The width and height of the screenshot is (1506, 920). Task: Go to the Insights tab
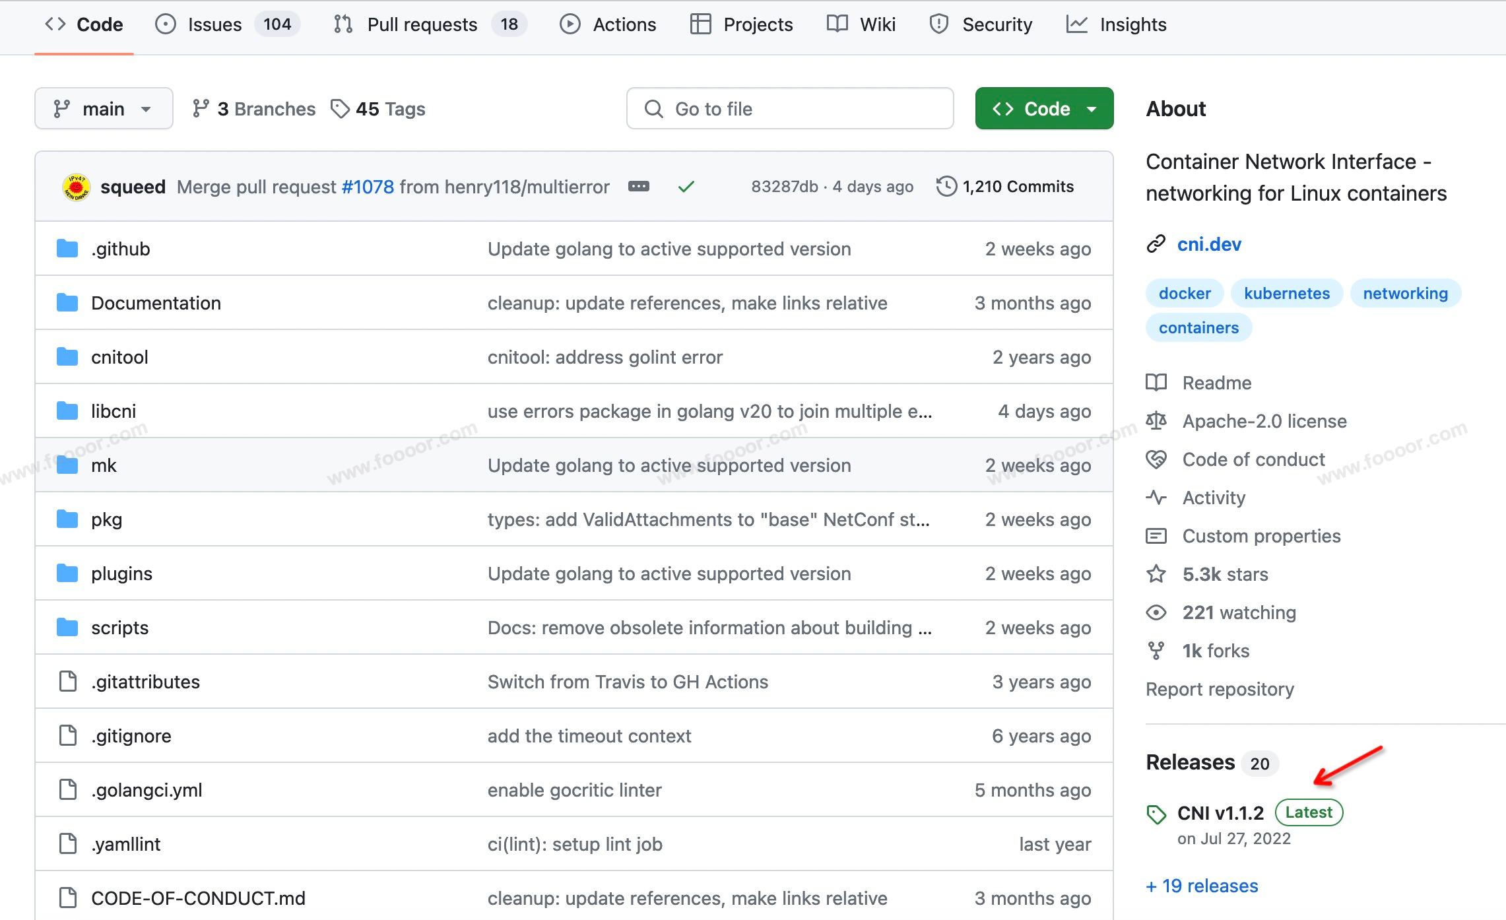tap(1132, 24)
